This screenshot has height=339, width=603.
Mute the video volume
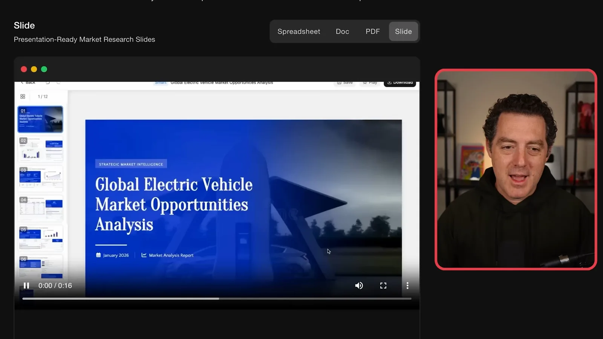pyautogui.click(x=359, y=286)
